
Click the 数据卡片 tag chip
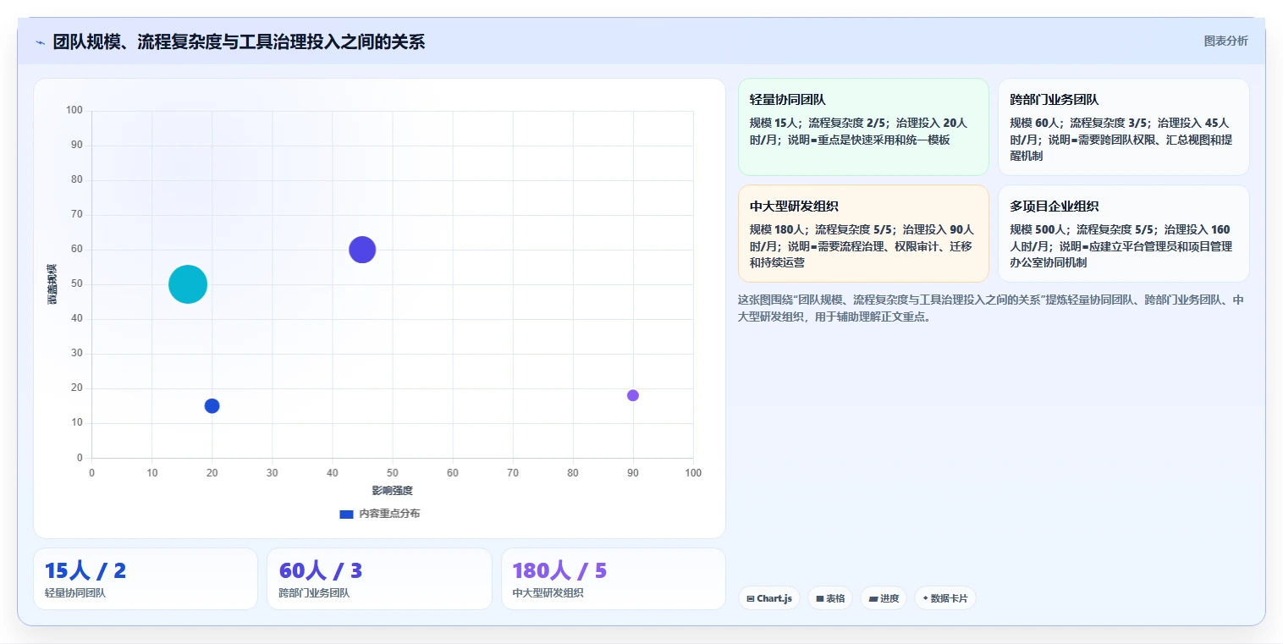[945, 598]
